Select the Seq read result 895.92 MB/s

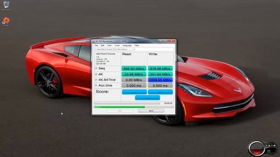point(134,68)
